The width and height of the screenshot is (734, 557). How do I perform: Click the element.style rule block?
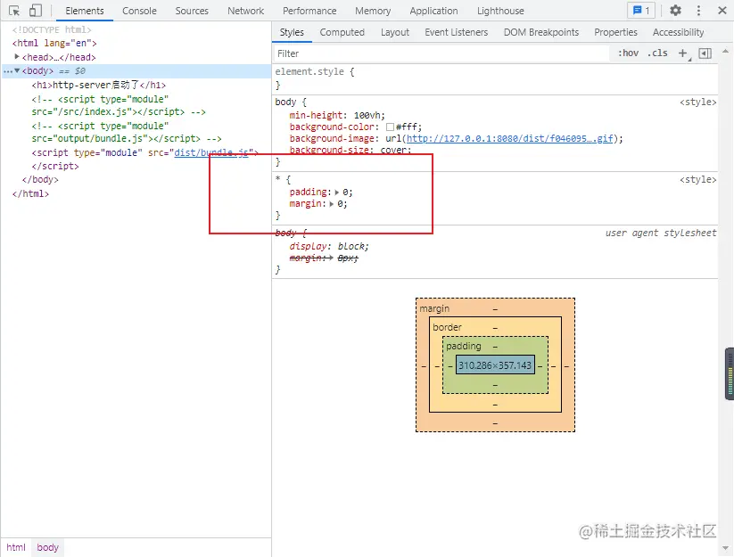(x=495, y=78)
